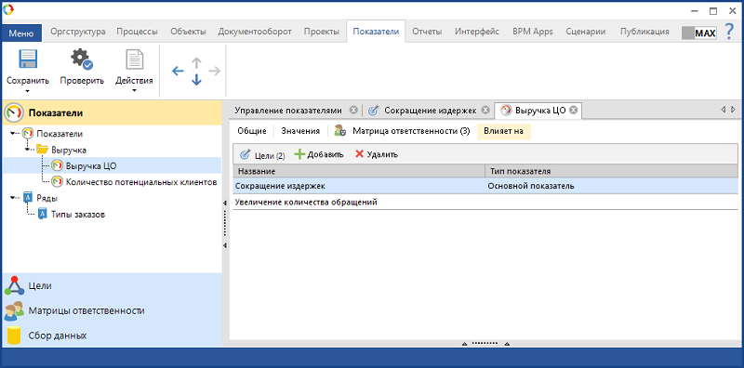Image resolution: width=744 pixels, height=368 pixels.
Task: Open the Сохранить dropdown arrow
Action: 28,90
